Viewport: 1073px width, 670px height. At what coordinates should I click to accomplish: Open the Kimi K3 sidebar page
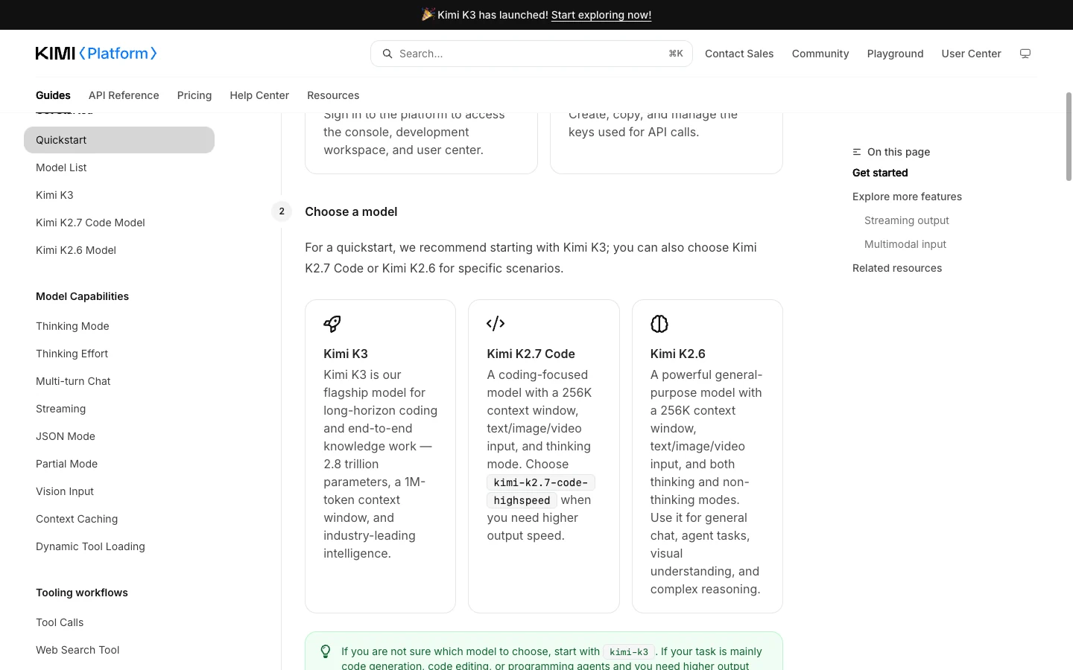pos(119,195)
